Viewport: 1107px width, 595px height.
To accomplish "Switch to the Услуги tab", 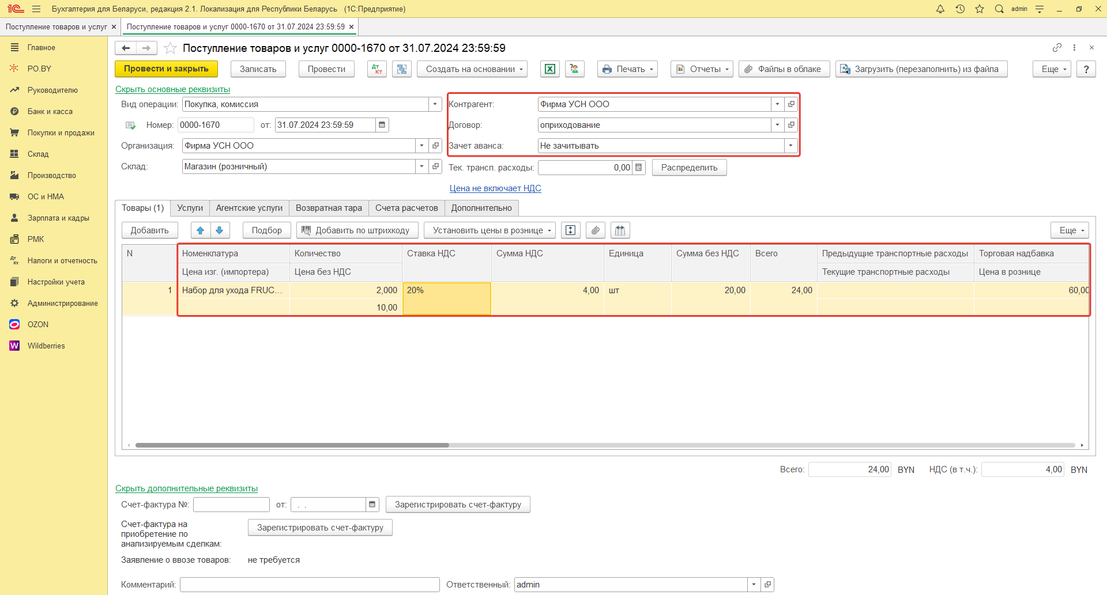I will click(x=190, y=208).
